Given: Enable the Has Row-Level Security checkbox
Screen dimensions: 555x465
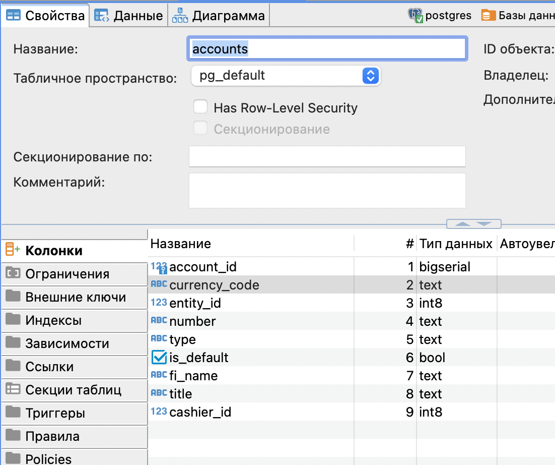Looking at the screenshot, I should [200, 107].
